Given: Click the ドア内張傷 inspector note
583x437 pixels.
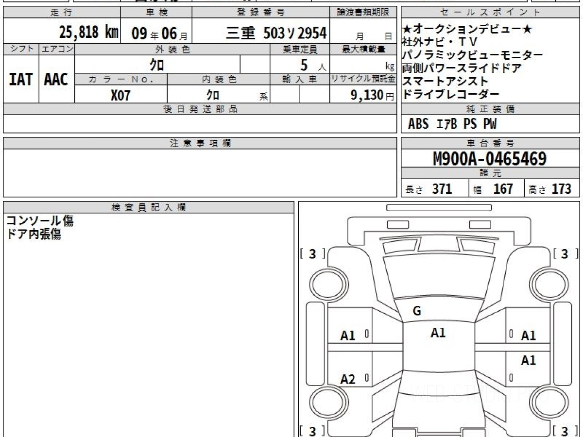Looking at the screenshot, I should (x=34, y=234).
